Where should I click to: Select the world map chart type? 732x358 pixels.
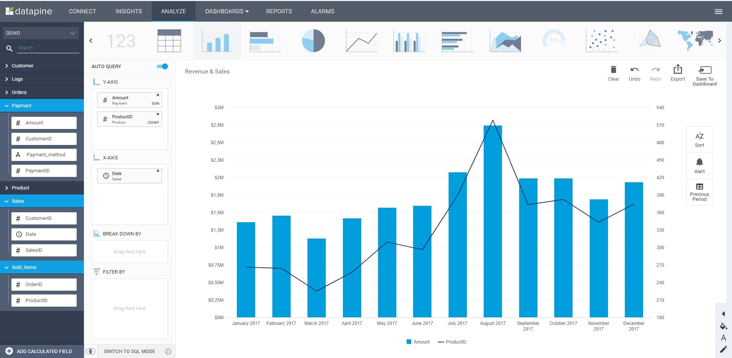pos(695,40)
